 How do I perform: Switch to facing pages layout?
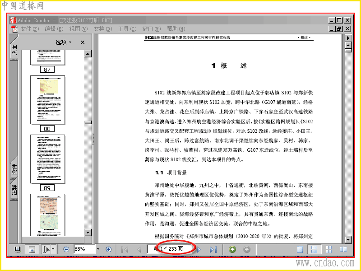point(343,249)
